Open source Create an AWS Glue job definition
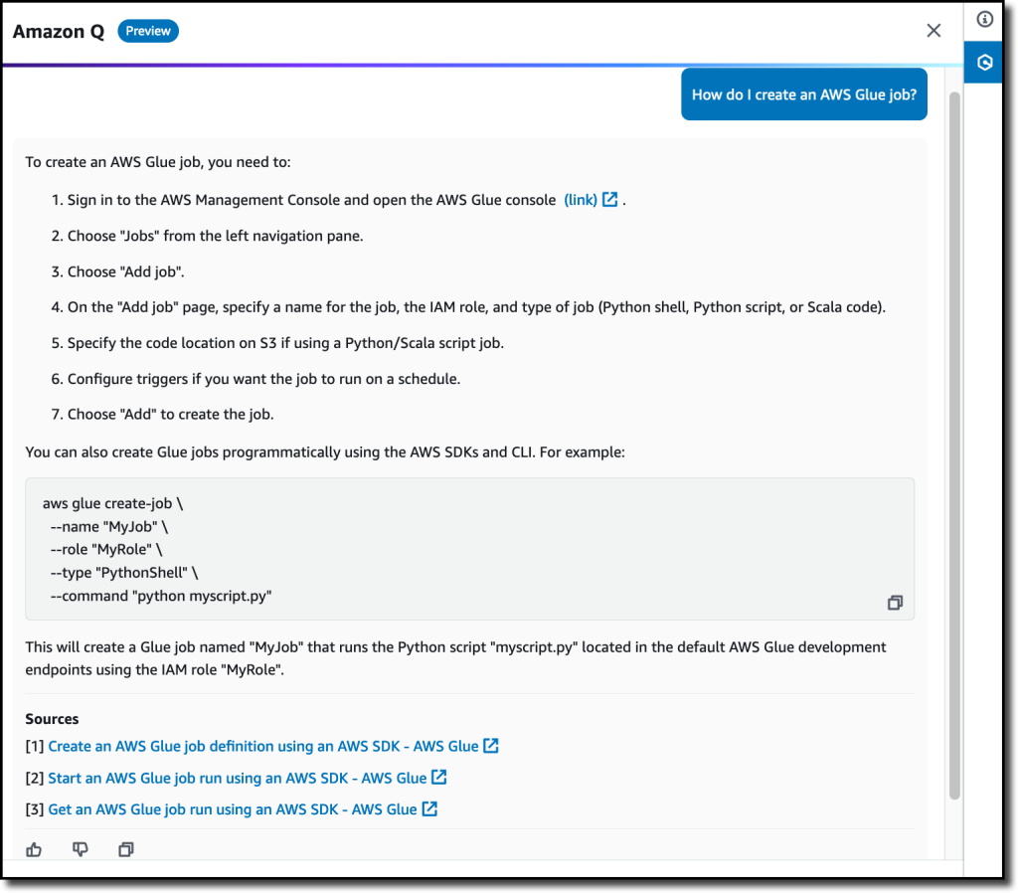The height and width of the screenshot is (893, 1018). tap(262, 746)
